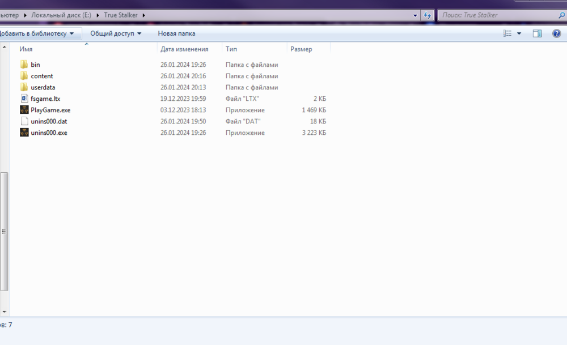Click the fsgame.ltx file icon
567x345 pixels.
[24, 99]
